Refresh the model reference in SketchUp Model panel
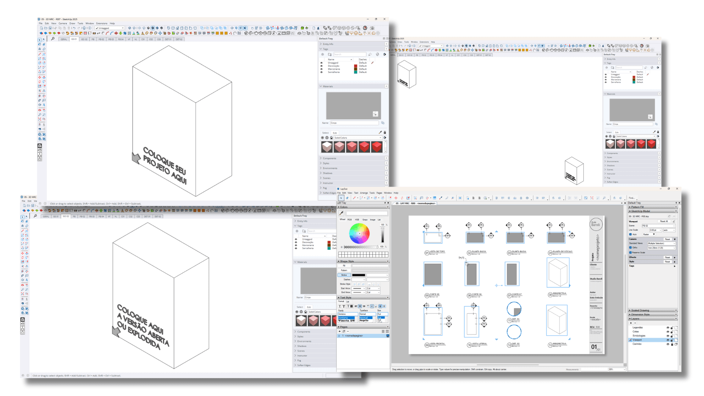Viewport: 704px width, 396px height. coord(669,216)
